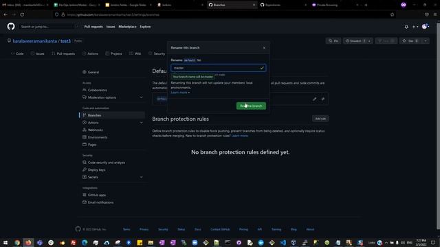Bookmark this page with the star
Screen dimensions: 440x247
click(x=392, y=14)
